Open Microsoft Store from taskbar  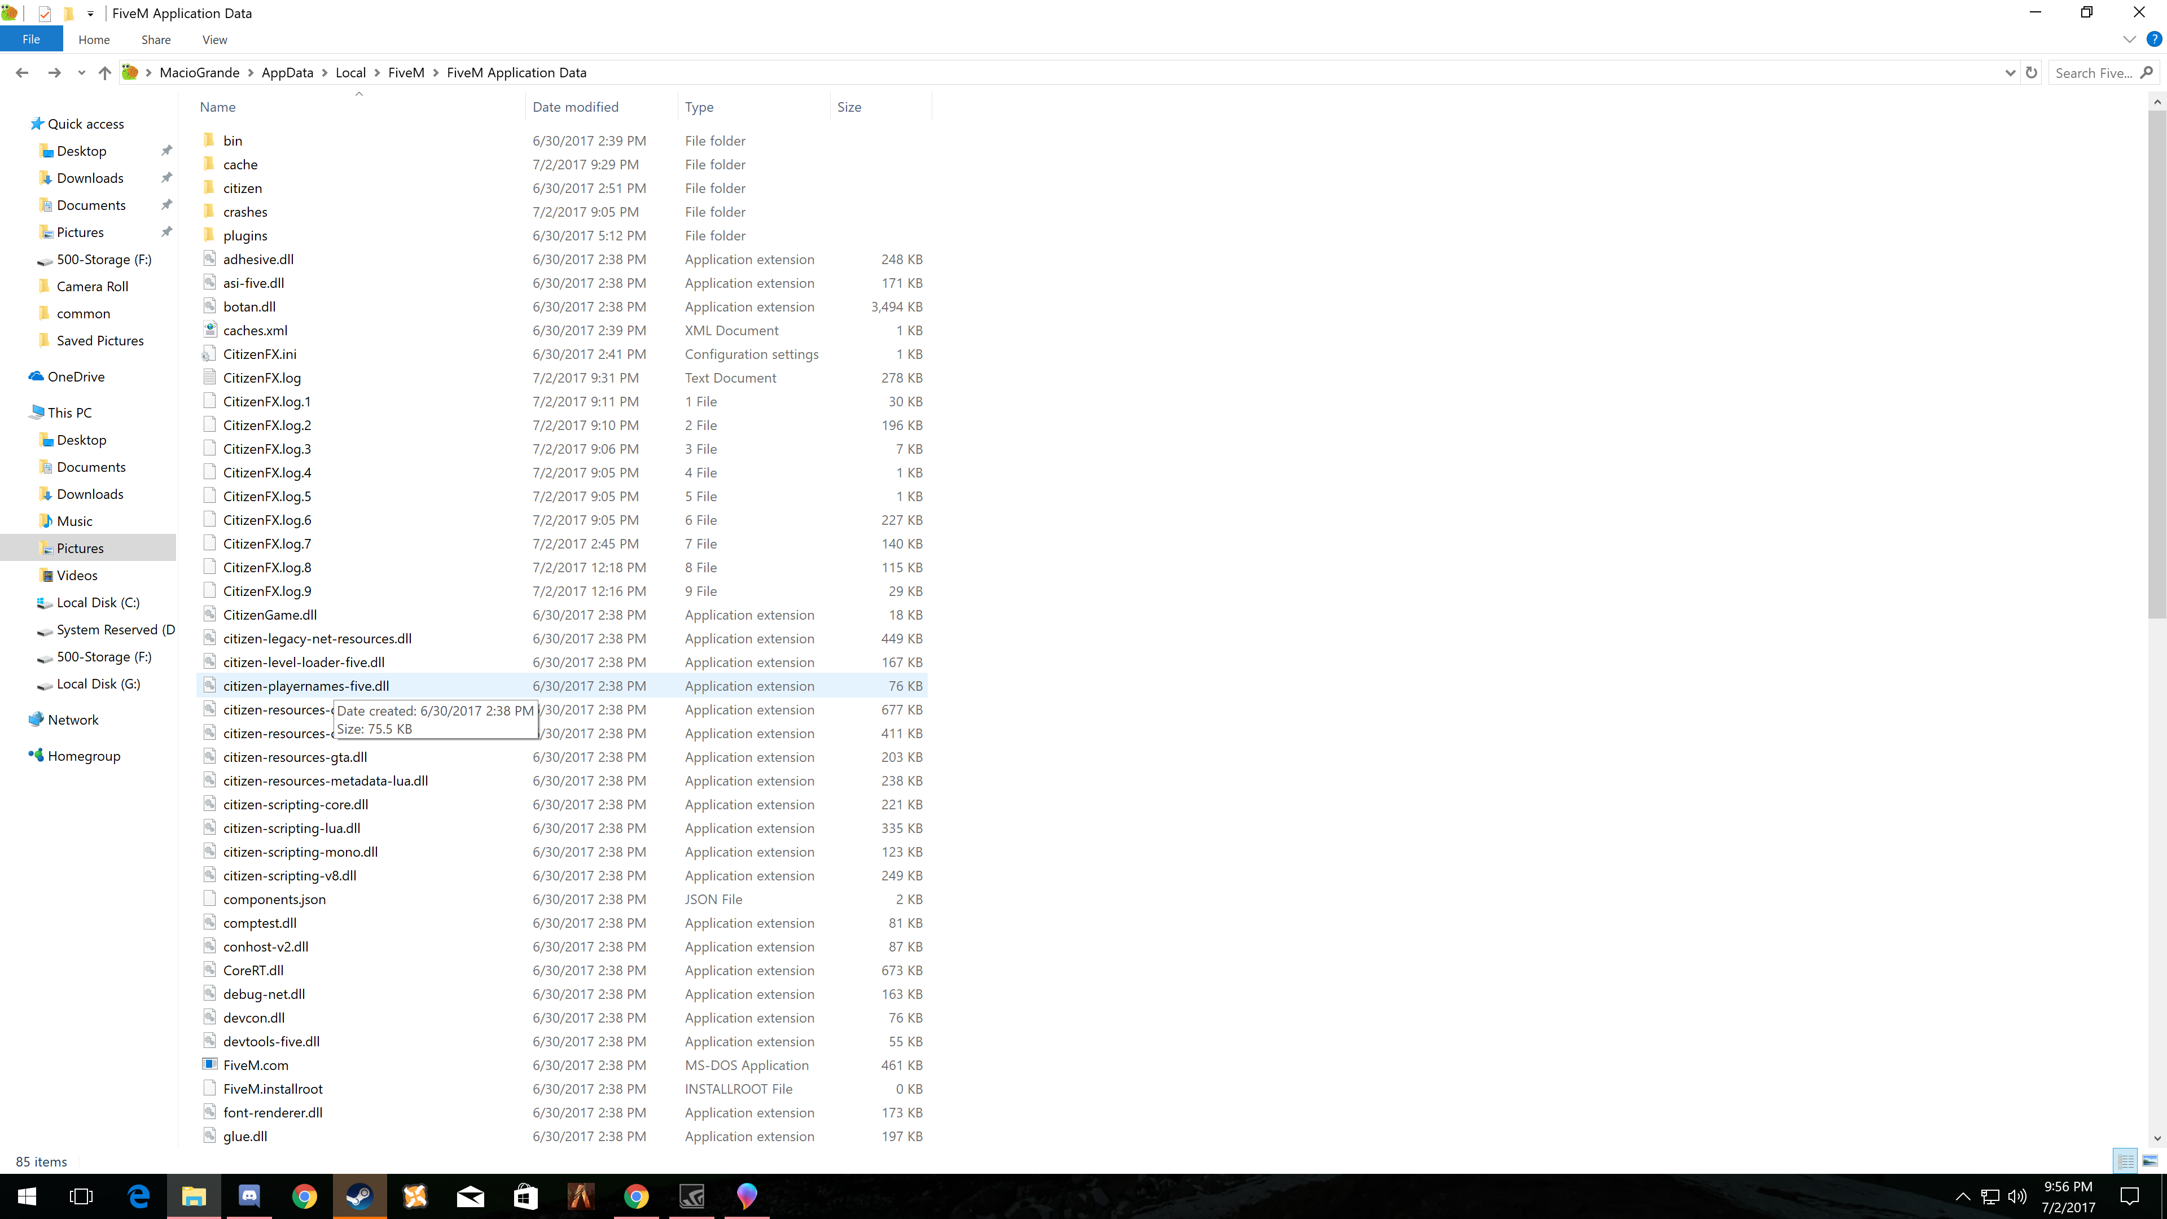[x=526, y=1196]
